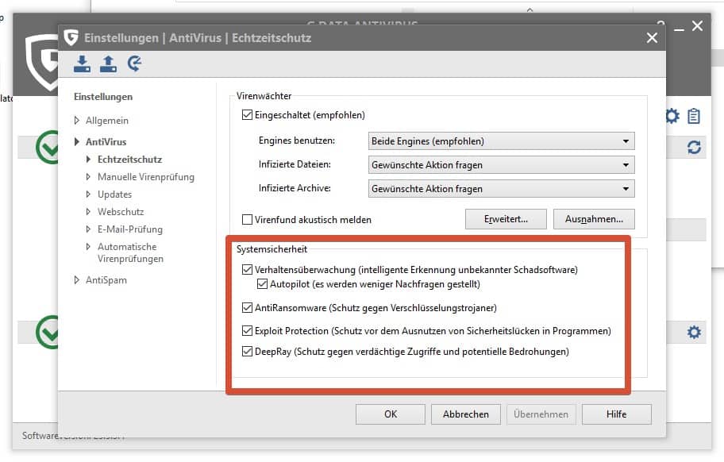Open the gear settings icon in main window

point(672,116)
